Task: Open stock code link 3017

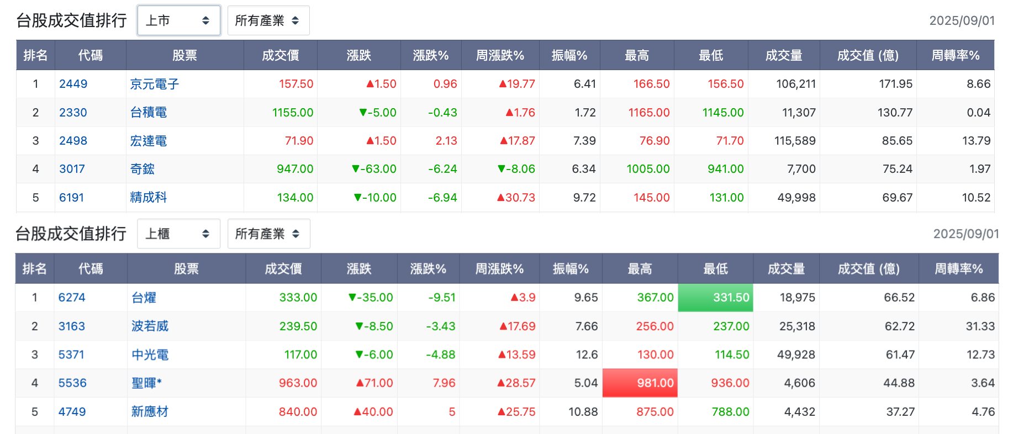Action: 72,169
